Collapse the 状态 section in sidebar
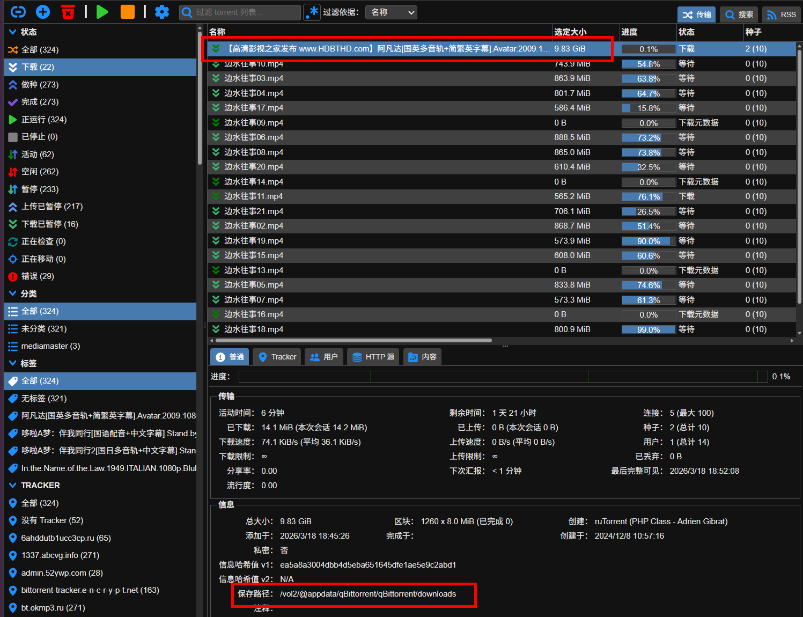This screenshot has height=617, width=803. [13, 32]
